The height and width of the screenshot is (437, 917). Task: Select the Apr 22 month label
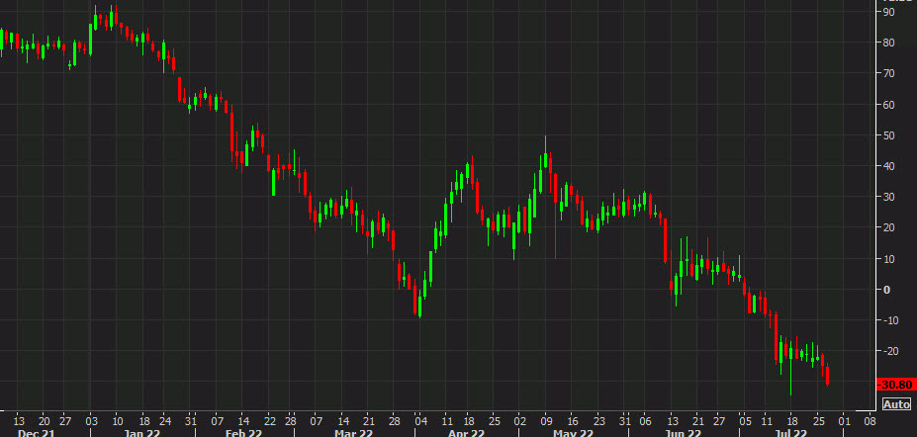466,432
